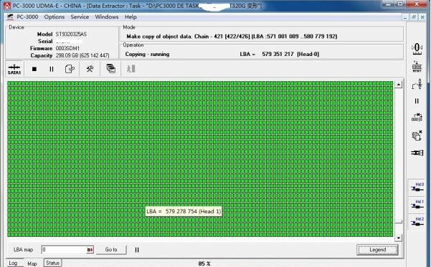Click the Go to button
The width and height of the screenshot is (431, 267).
pyautogui.click(x=111, y=250)
